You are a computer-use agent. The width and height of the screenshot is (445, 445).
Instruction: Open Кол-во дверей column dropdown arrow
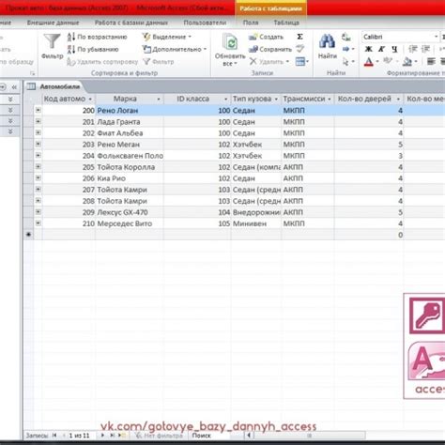click(x=398, y=100)
